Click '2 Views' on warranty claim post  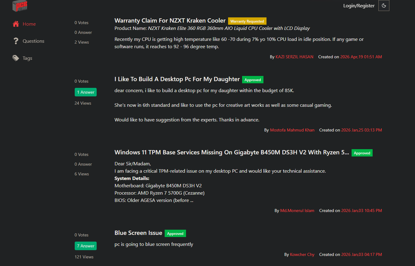pos(82,42)
